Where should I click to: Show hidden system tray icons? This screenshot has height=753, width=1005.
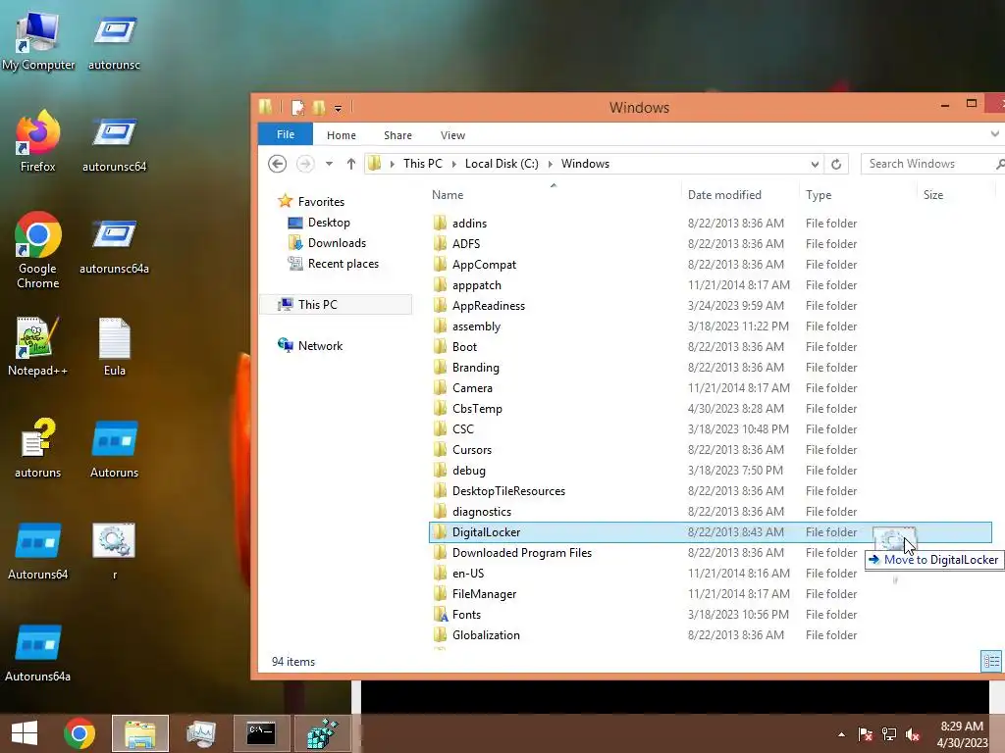[x=841, y=734]
